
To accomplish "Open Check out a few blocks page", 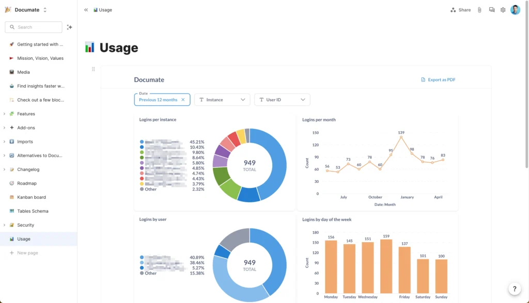I will (40, 100).
